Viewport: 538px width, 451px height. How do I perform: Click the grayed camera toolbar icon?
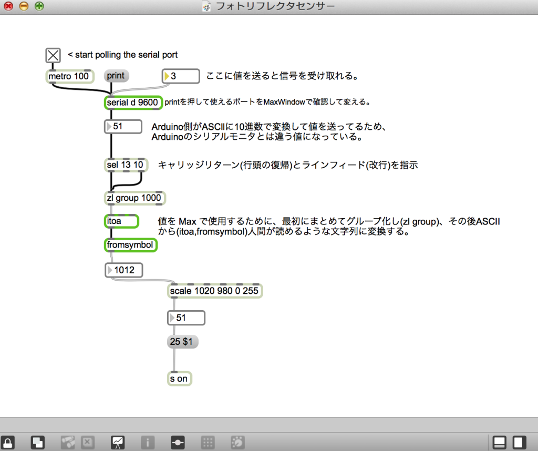pyautogui.click(x=67, y=443)
